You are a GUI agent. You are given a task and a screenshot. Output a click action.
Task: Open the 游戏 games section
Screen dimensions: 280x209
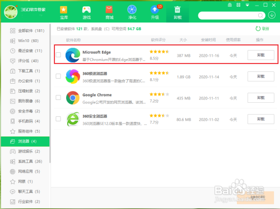pos(87,12)
